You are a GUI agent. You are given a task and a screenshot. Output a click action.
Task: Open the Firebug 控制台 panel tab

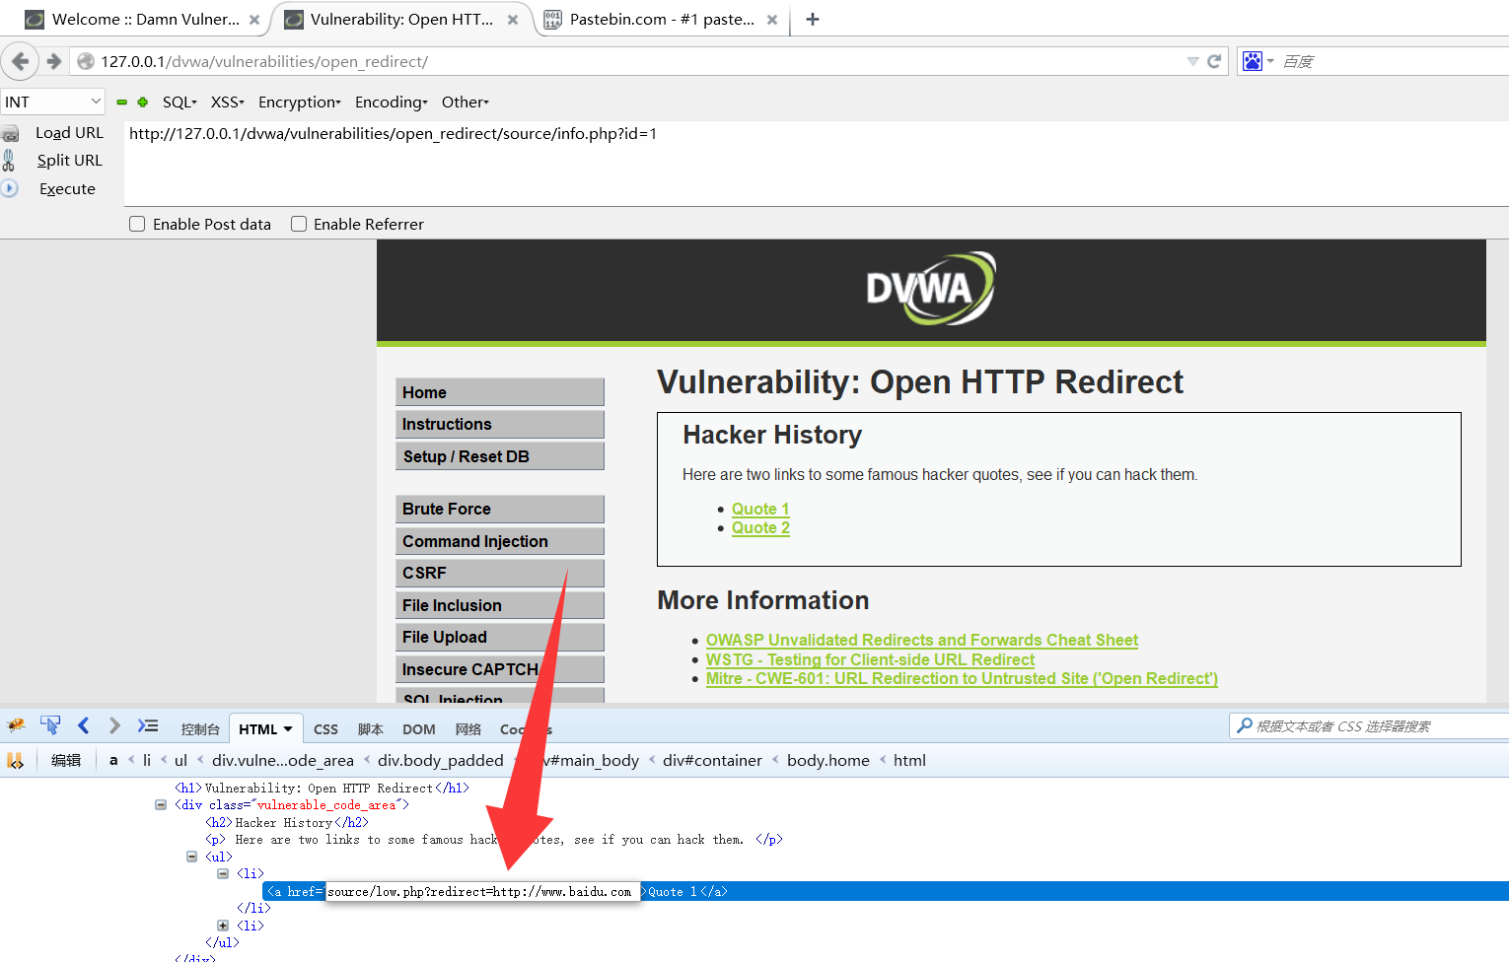200,729
